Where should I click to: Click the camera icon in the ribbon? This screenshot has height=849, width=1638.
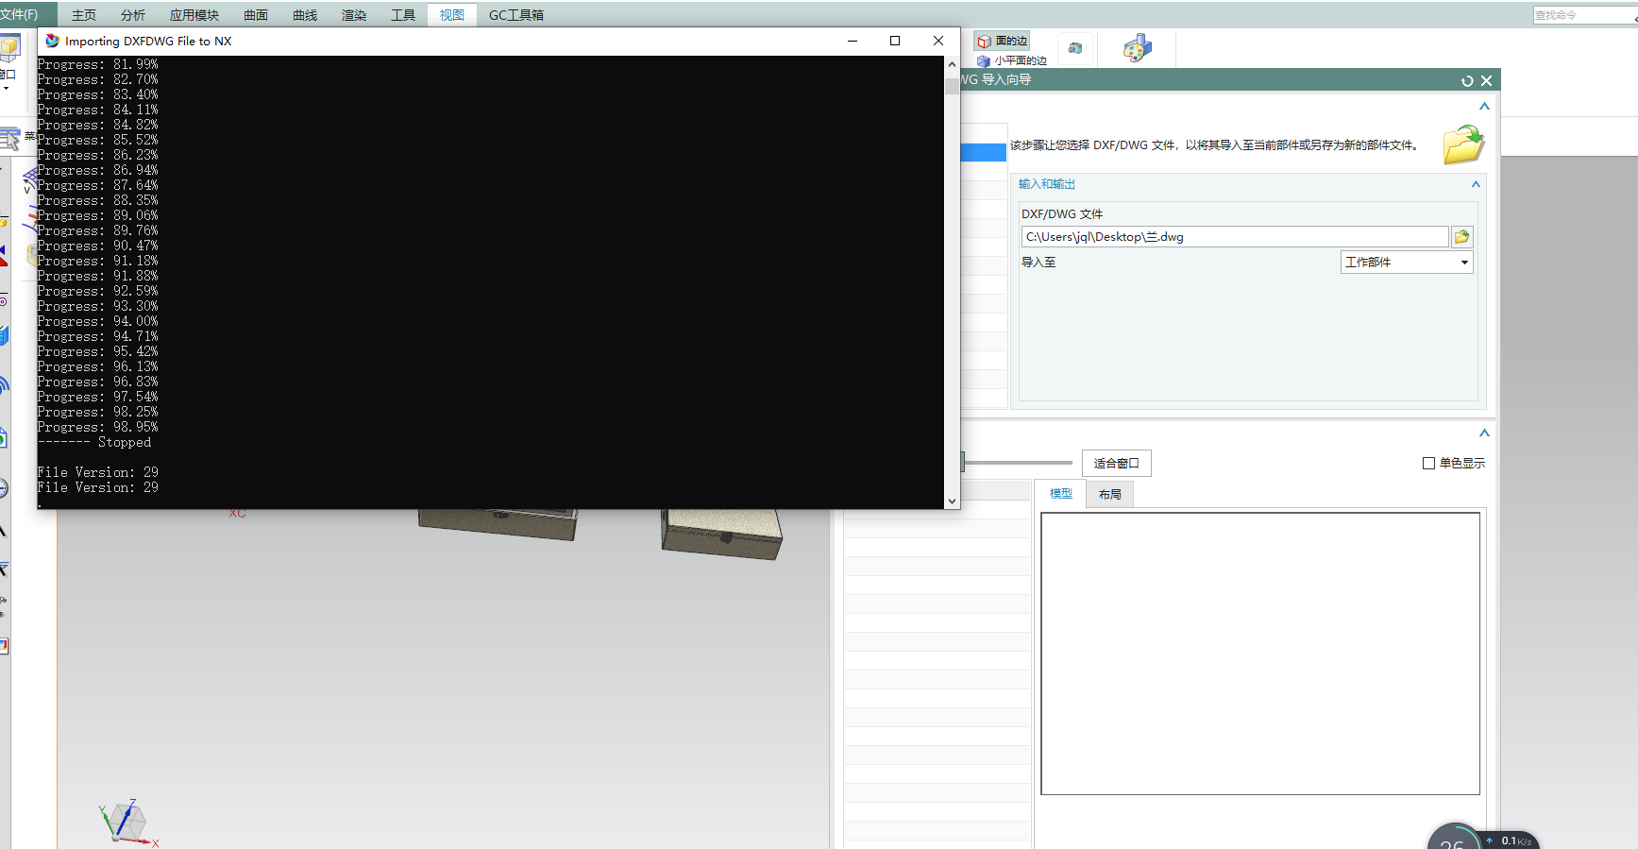(x=1075, y=48)
